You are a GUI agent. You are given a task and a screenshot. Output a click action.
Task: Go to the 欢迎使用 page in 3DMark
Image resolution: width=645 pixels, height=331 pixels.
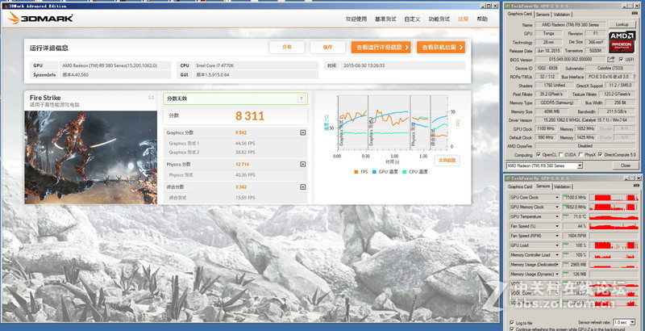coord(356,19)
